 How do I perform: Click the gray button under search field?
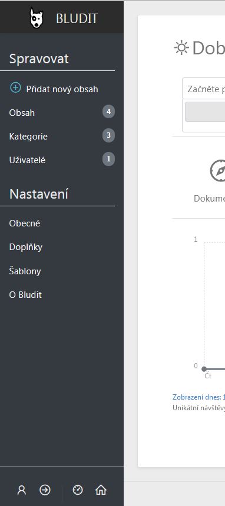205,112
